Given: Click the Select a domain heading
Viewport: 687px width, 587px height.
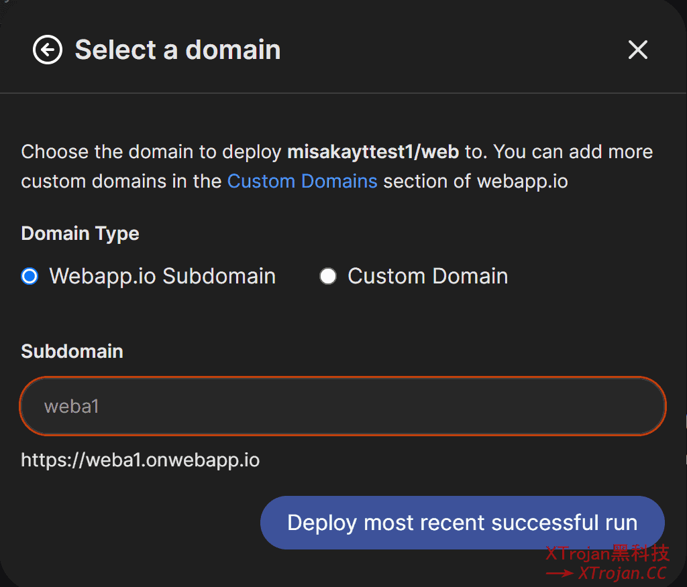Looking at the screenshot, I should point(177,50).
